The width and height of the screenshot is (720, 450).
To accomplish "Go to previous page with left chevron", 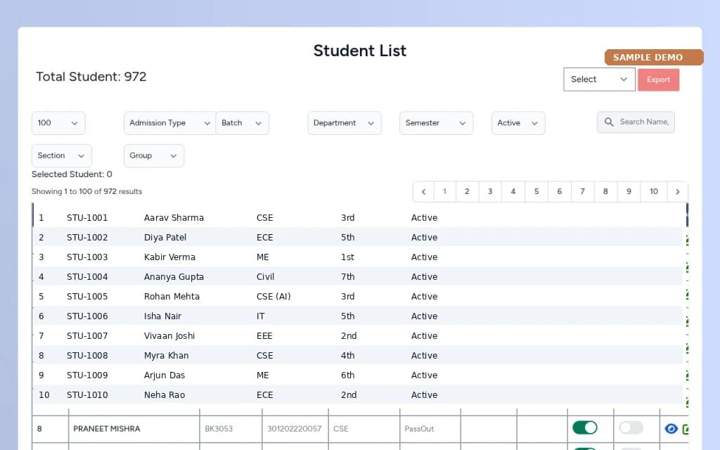I will [423, 192].
